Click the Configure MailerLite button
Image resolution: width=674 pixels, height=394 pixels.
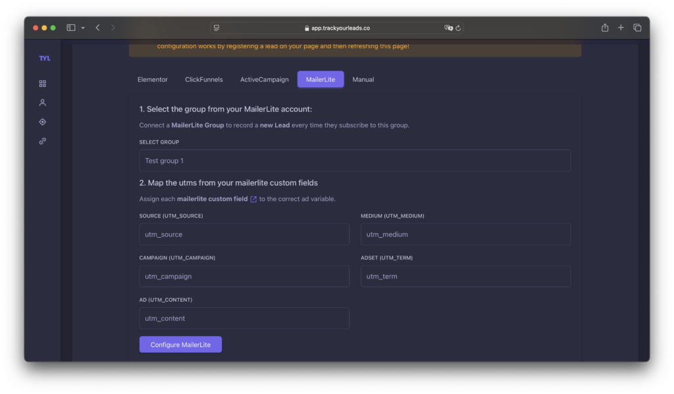[180, 345]
